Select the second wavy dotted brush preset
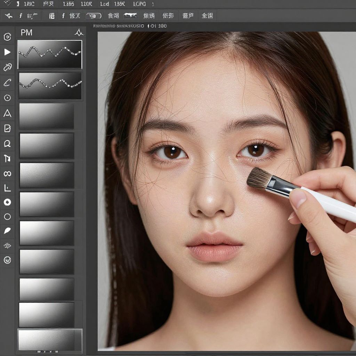This screenshot has width=356, height=356. pos(50,86)
